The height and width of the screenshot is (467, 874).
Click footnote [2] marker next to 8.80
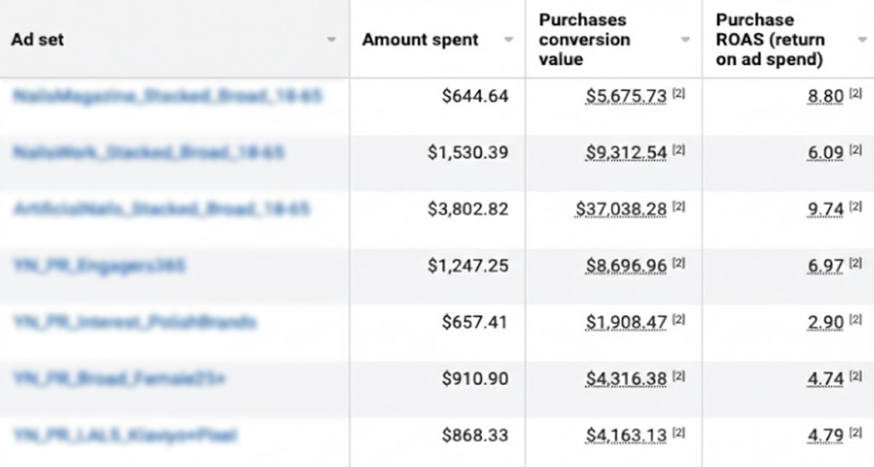click(x=855, y=94)
